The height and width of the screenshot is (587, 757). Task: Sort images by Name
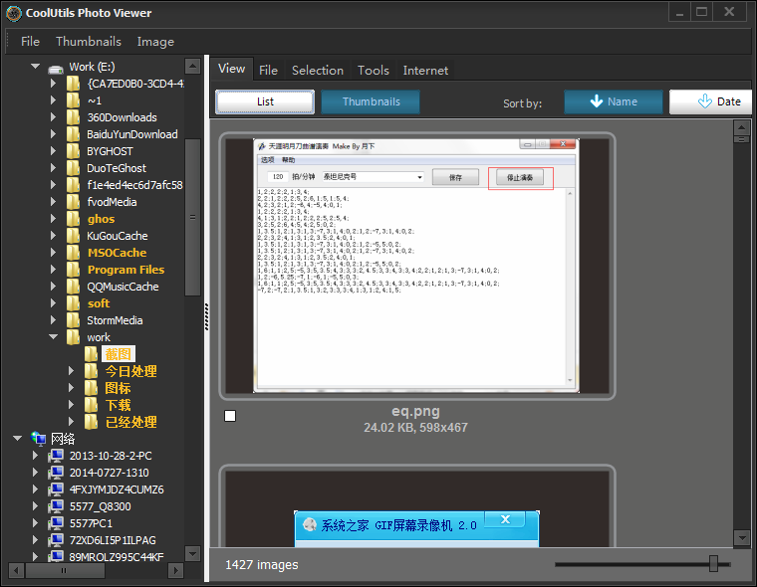tap(613, 101)
